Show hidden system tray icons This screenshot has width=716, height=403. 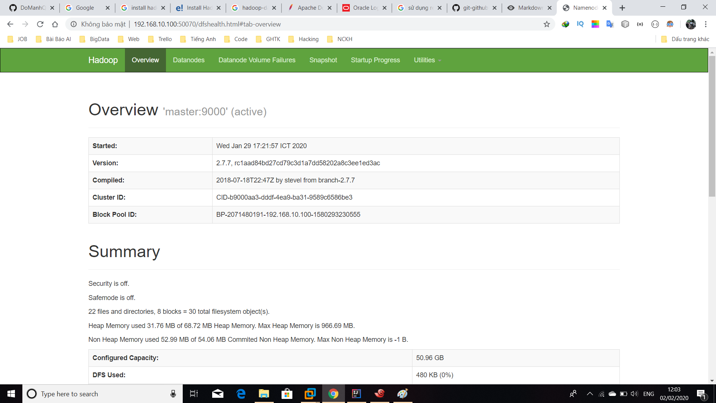[590, 394]
